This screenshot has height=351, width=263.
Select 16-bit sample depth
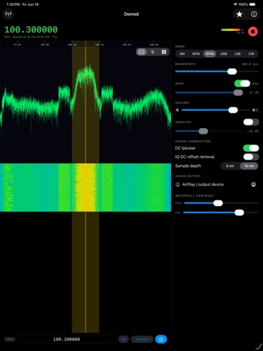click(x=249, y=166)
